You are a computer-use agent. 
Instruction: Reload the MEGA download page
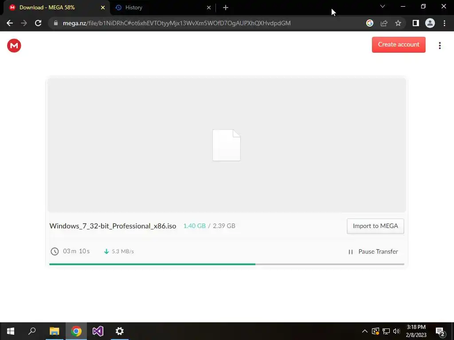[38, 23]
